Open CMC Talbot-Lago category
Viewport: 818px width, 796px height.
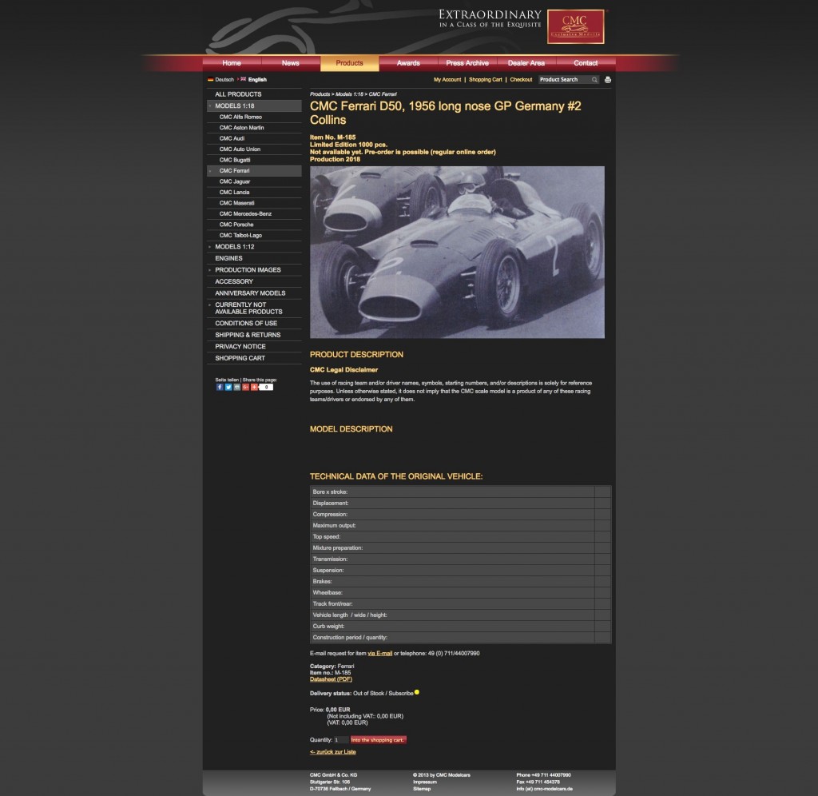pyautogui.click(x=254, y=236)
